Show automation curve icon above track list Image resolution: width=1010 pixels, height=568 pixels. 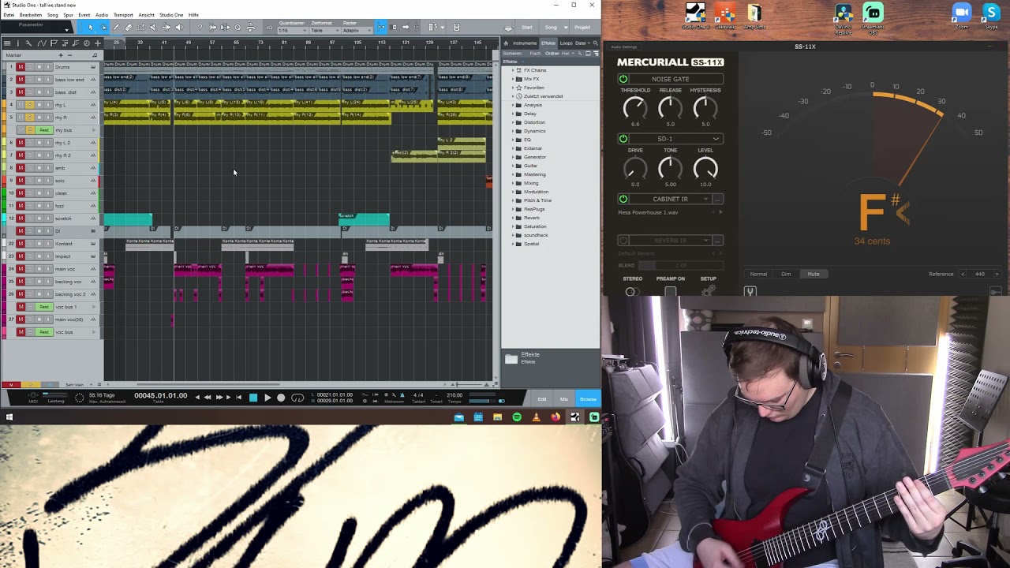click(42, 43)
